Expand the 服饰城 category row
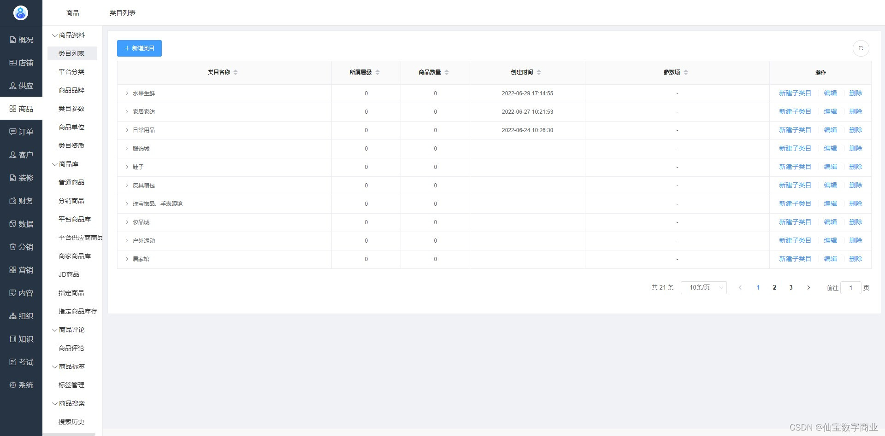Screen dimensions: 885x436 tap(127, 149)
